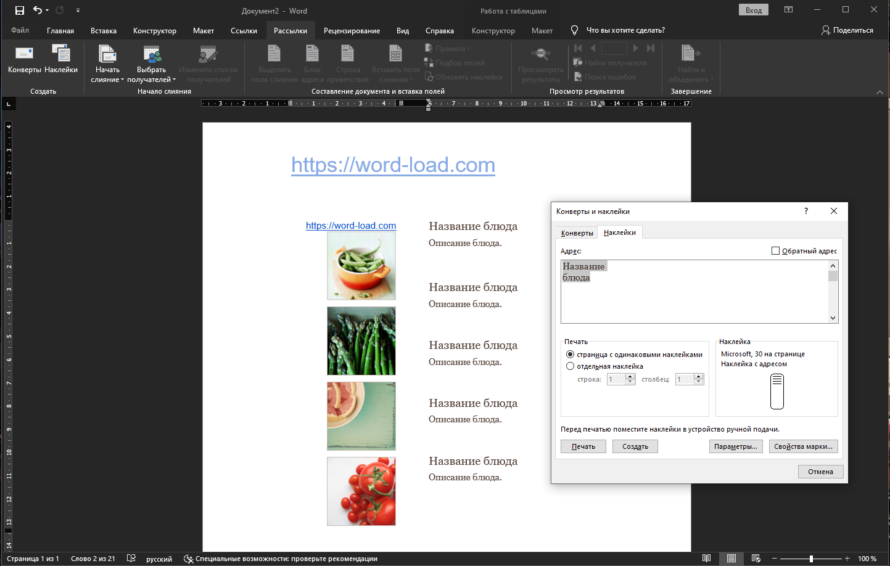Click the Параметры... button
Screen dimensions: 890x566
(736, 446)
